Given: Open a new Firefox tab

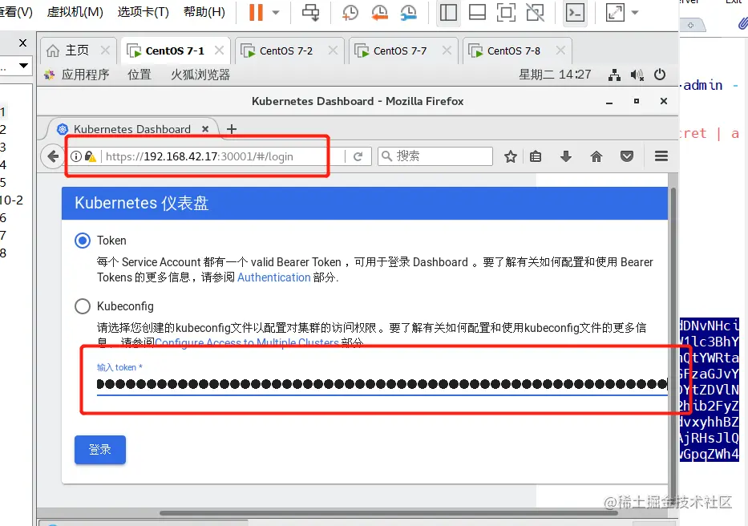Looking at the screenshot, I should coord(232,129).
